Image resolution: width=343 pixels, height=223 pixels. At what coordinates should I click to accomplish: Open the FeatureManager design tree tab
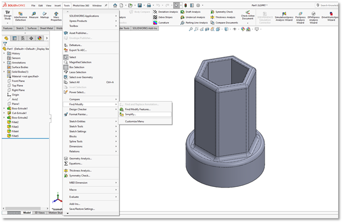pos(6,38)
